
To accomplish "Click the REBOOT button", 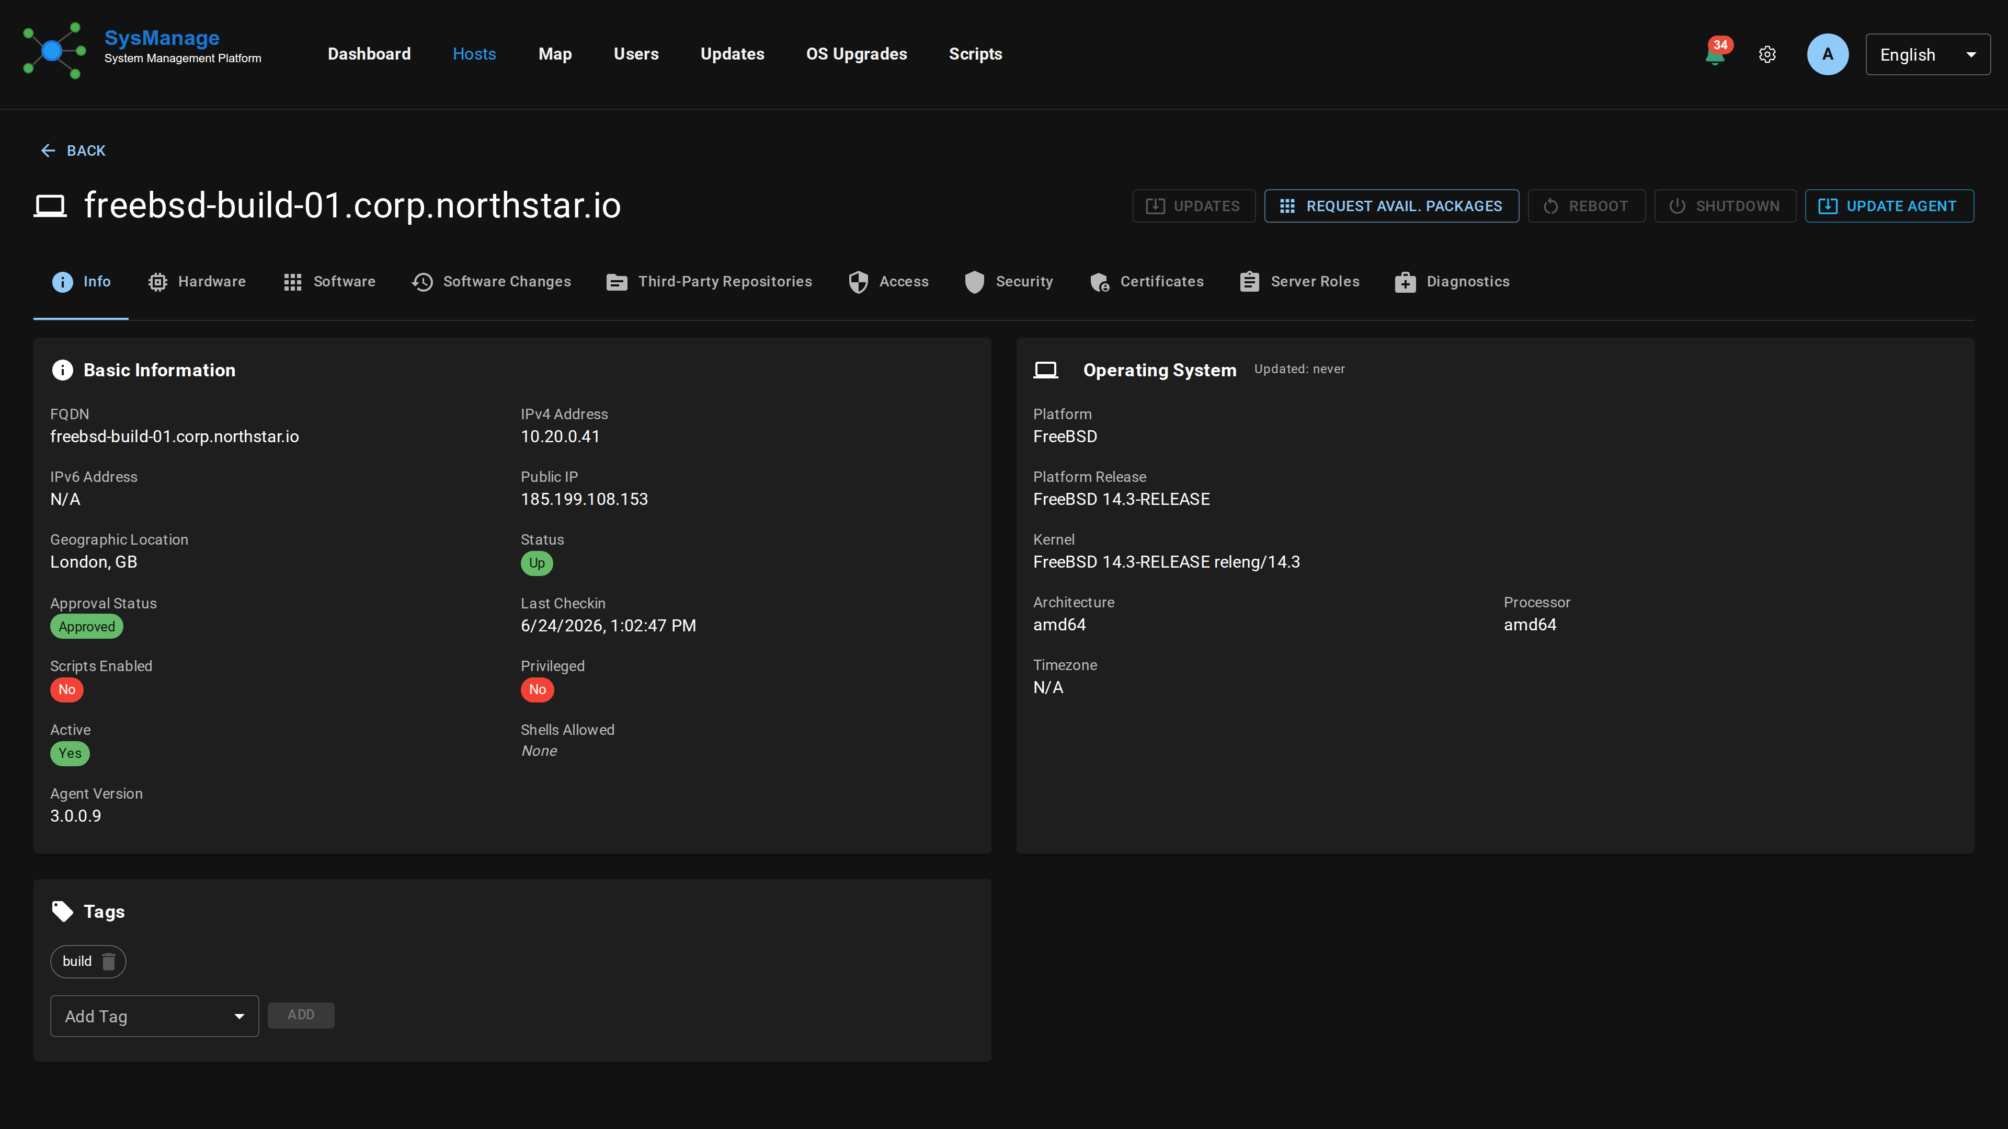I will 1587,206.
